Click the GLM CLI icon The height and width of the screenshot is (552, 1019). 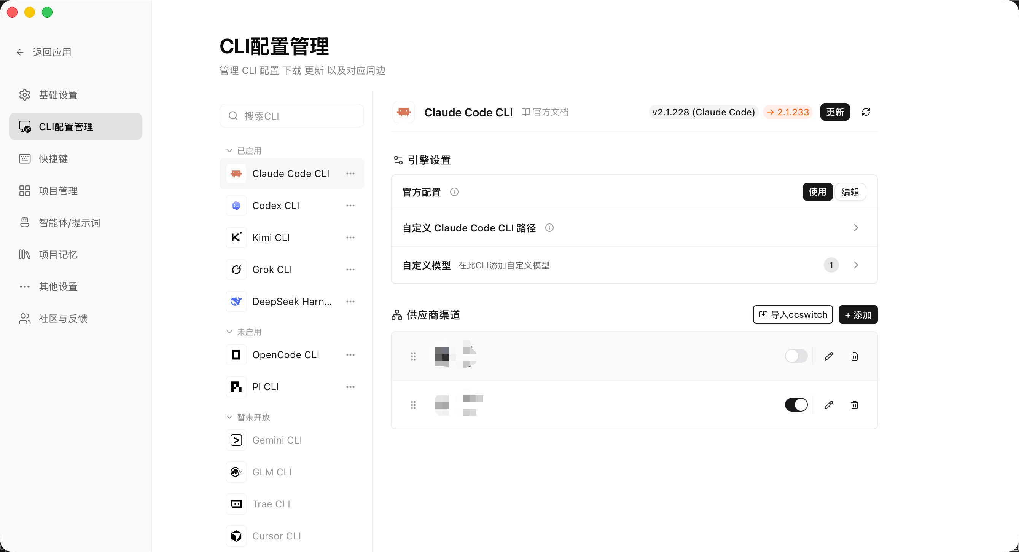tap(236, 472)
